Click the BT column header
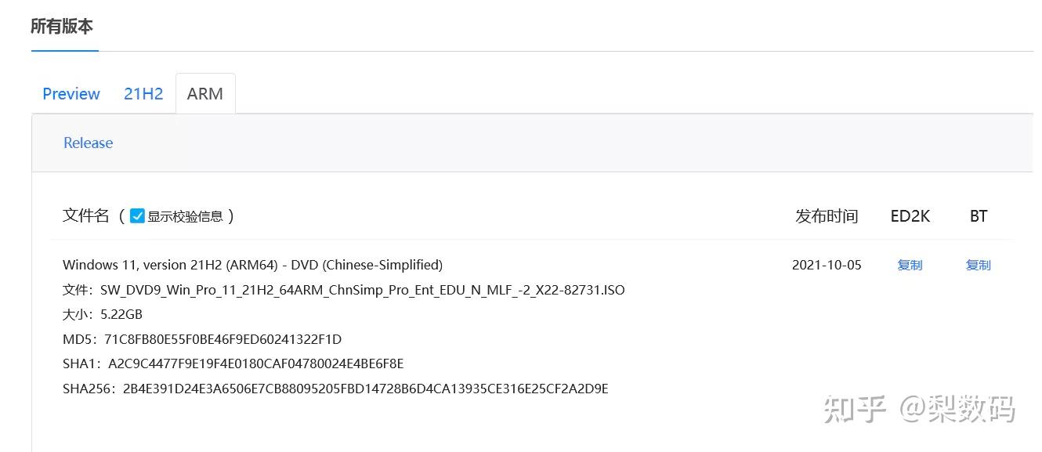1042x452 pixels. click(x=978, y=216)
